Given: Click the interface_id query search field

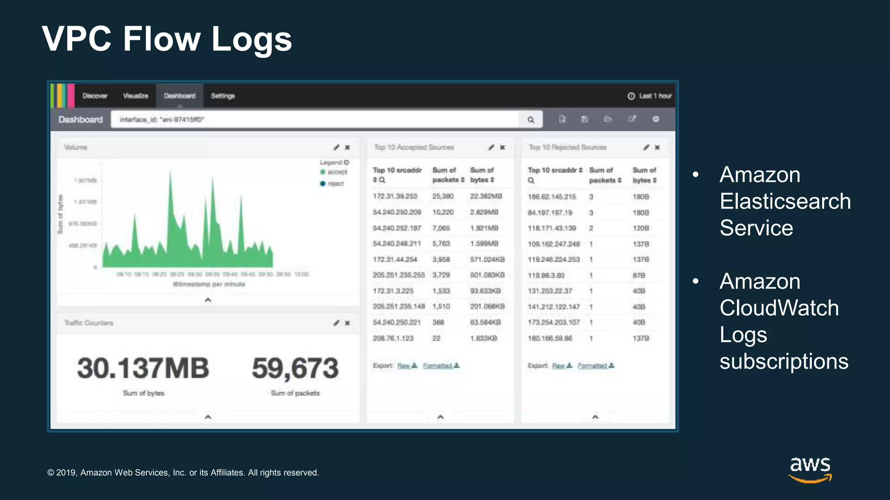Looking at the screenshot, I should coord(315,119).
